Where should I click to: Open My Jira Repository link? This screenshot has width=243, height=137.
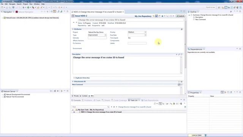[x=143, y=16]
